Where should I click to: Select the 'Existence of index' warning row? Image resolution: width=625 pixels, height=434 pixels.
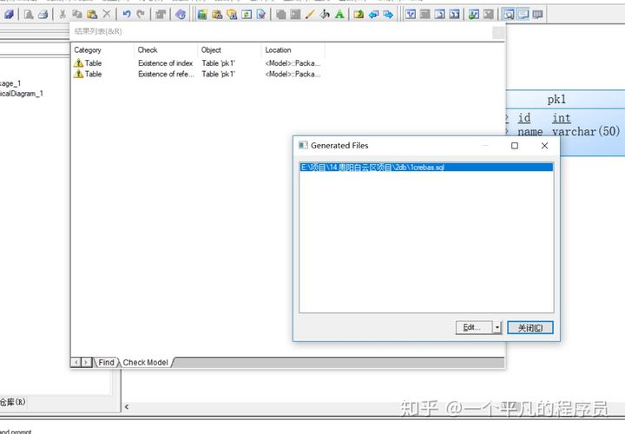[197, 63]
